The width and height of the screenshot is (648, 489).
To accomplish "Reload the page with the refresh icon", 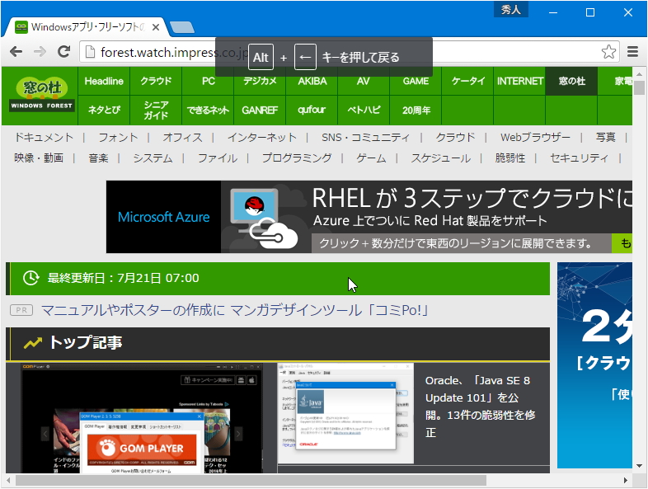I will [63, 52].
